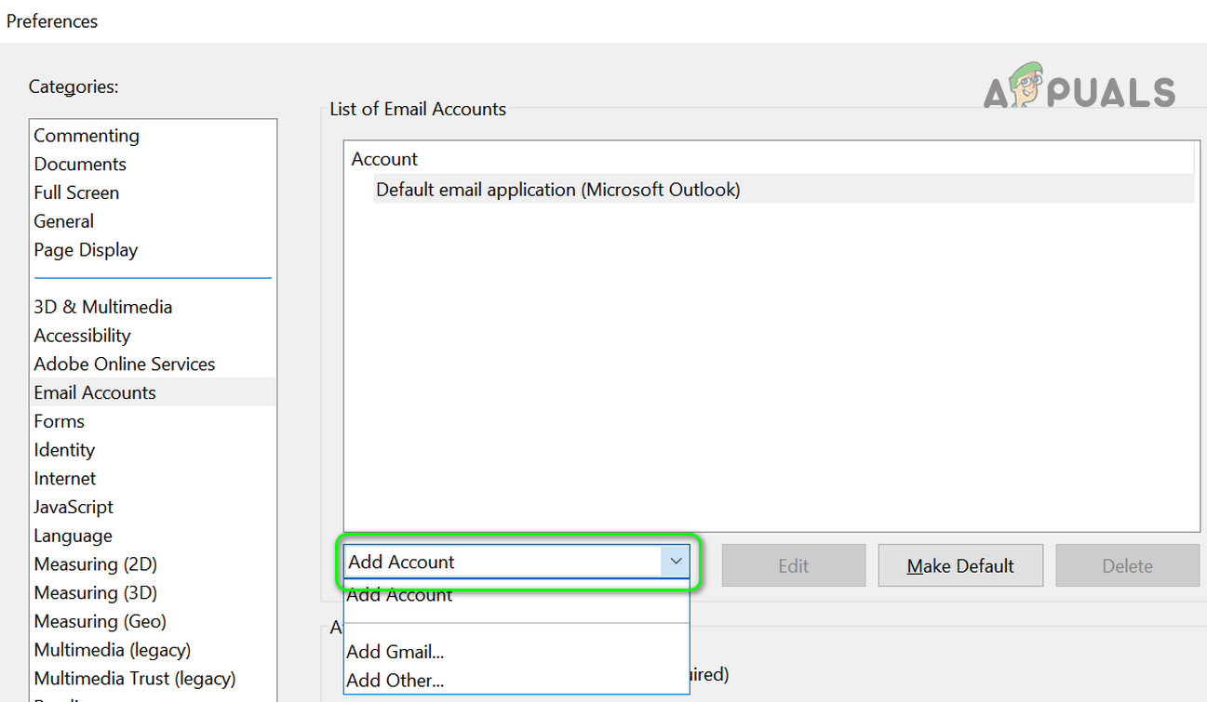The image size is (1207, 702).
Task: Open the Add Account dropdown arrow
Action: 676,562
